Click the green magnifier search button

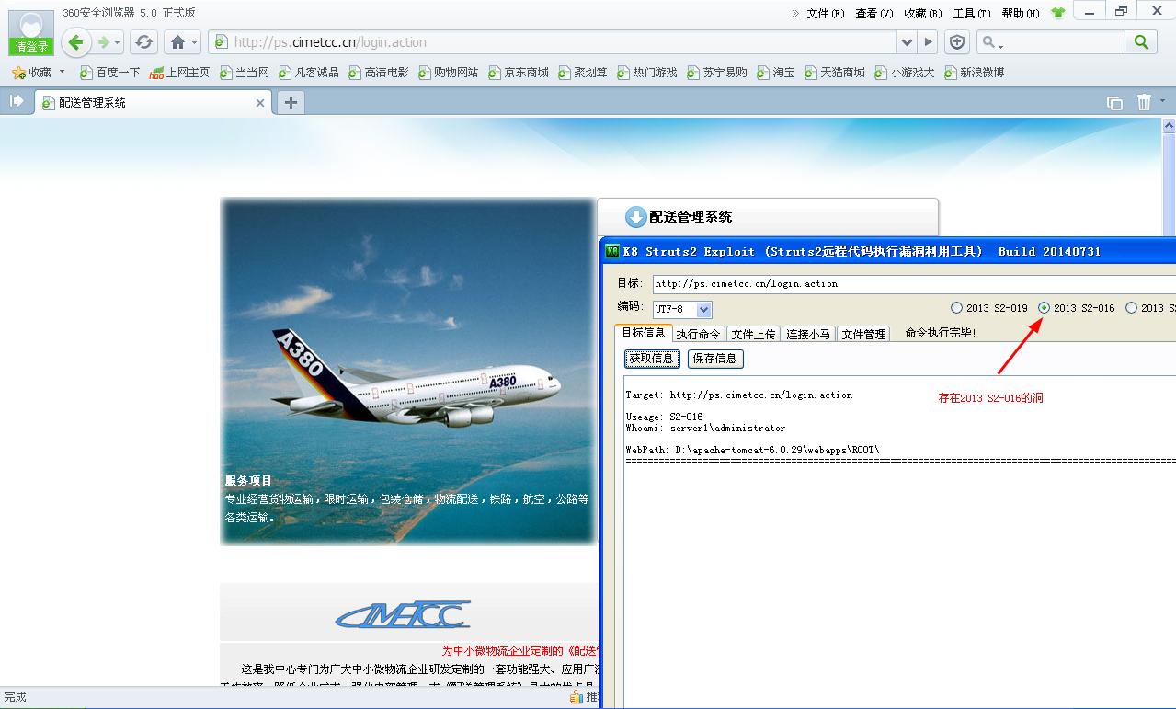(x=1141, y=42)
